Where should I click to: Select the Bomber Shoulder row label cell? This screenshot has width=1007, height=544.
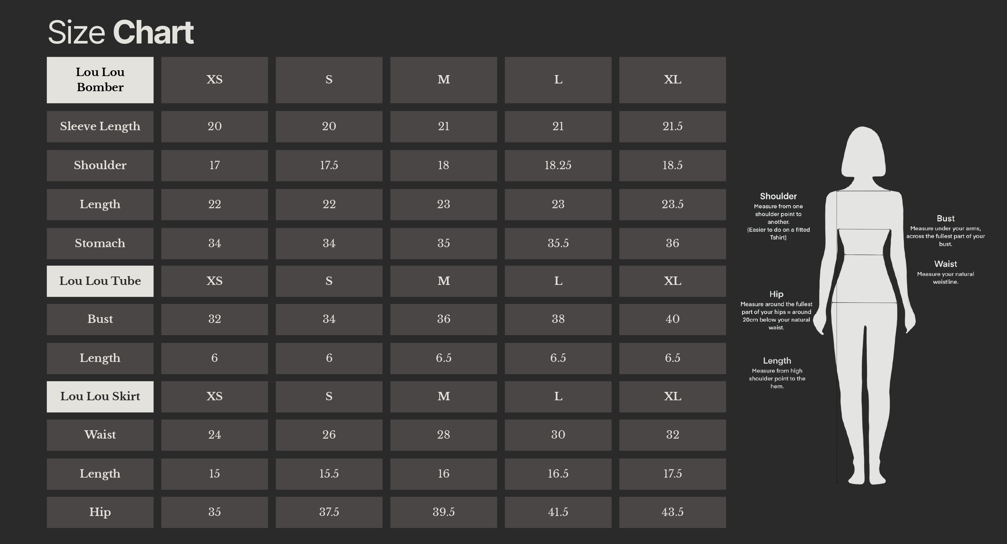(x=100, y=165)
